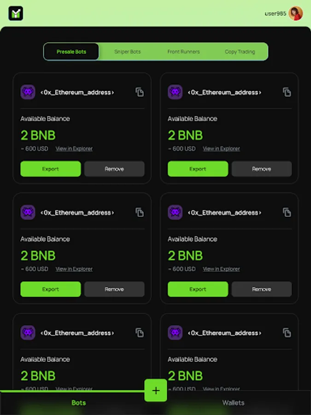This screenshot has width=311, height=415.
Task: Copy address of the top-right bot card
Action: [287, 92]
